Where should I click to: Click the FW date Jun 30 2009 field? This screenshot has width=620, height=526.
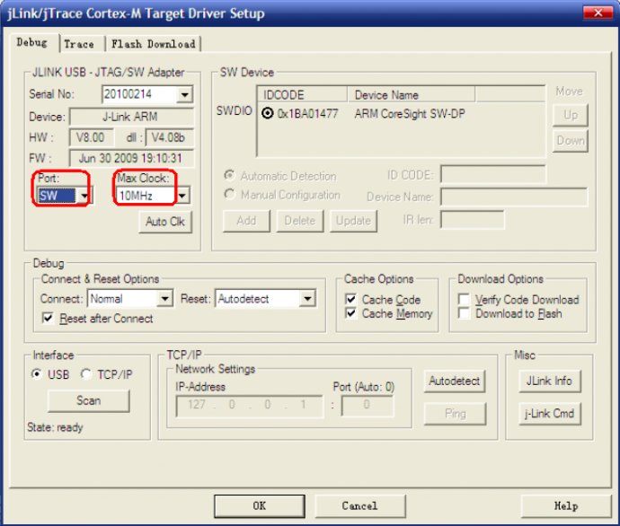click(x=131, y=158)
